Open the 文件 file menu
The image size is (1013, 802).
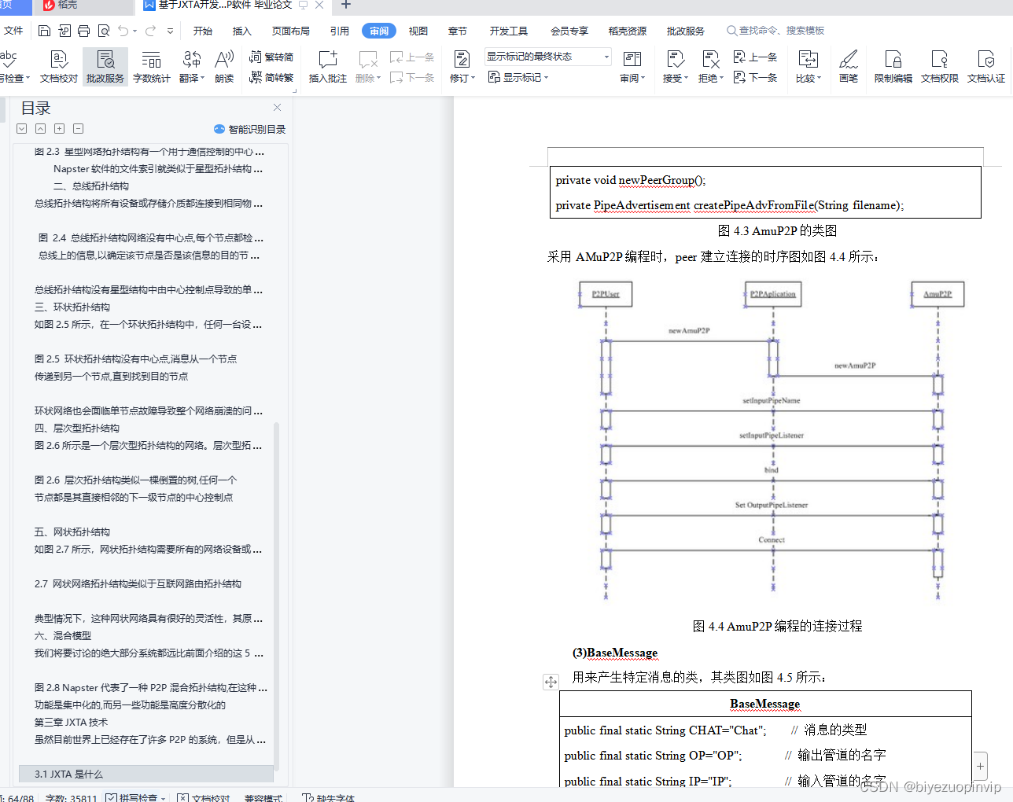pyautogui.click(x=13, y=31)
